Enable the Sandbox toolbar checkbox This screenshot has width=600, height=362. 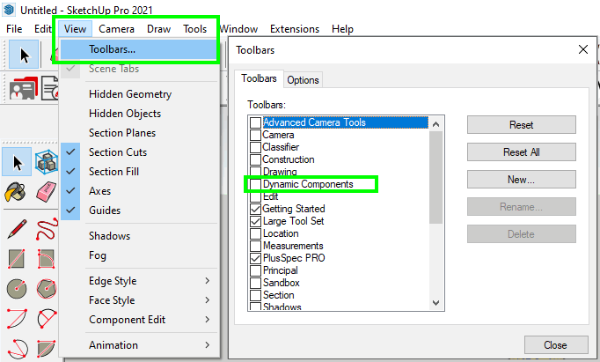click(x=255, y=283)
